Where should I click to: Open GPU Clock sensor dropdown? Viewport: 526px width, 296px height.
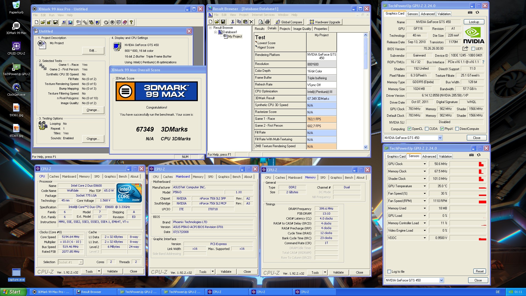(425, 164)
